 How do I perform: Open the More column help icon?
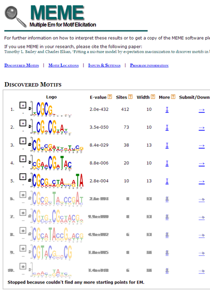[x=173, y=97]
